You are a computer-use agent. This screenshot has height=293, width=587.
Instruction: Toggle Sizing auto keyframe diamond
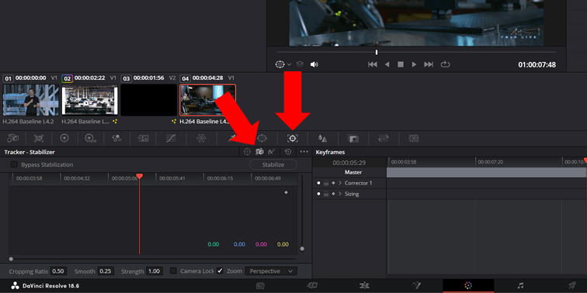pyautogui.click(x=333, y=194)
